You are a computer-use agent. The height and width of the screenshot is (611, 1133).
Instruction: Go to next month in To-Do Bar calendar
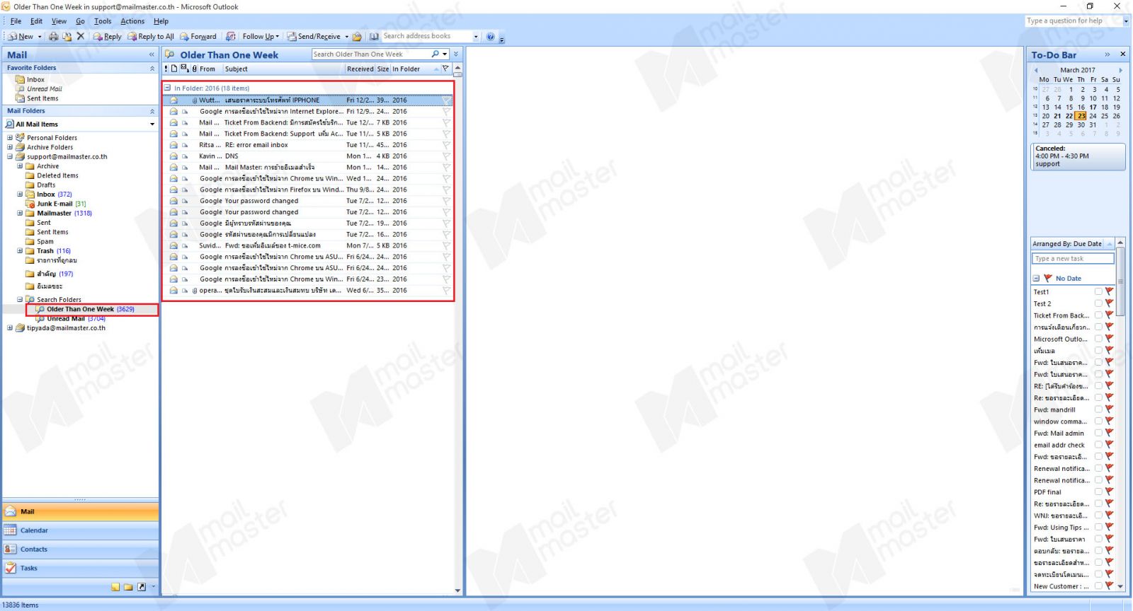(1120, 70)
